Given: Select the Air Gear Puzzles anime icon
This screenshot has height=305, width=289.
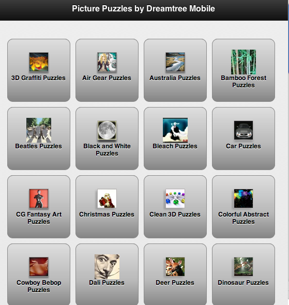Looking at the screenshot, I should point(107,62).
